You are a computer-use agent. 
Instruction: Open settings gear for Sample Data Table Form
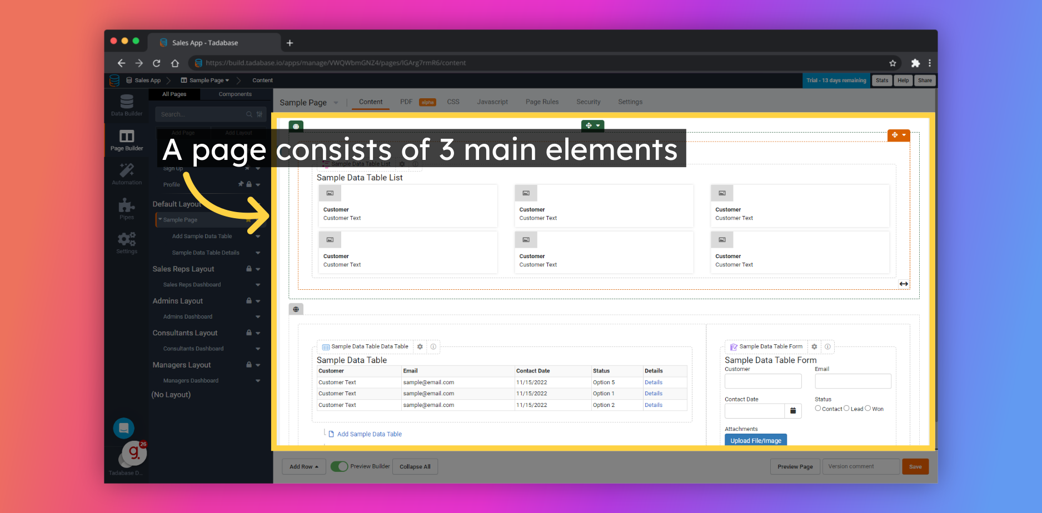click(814, 346)
